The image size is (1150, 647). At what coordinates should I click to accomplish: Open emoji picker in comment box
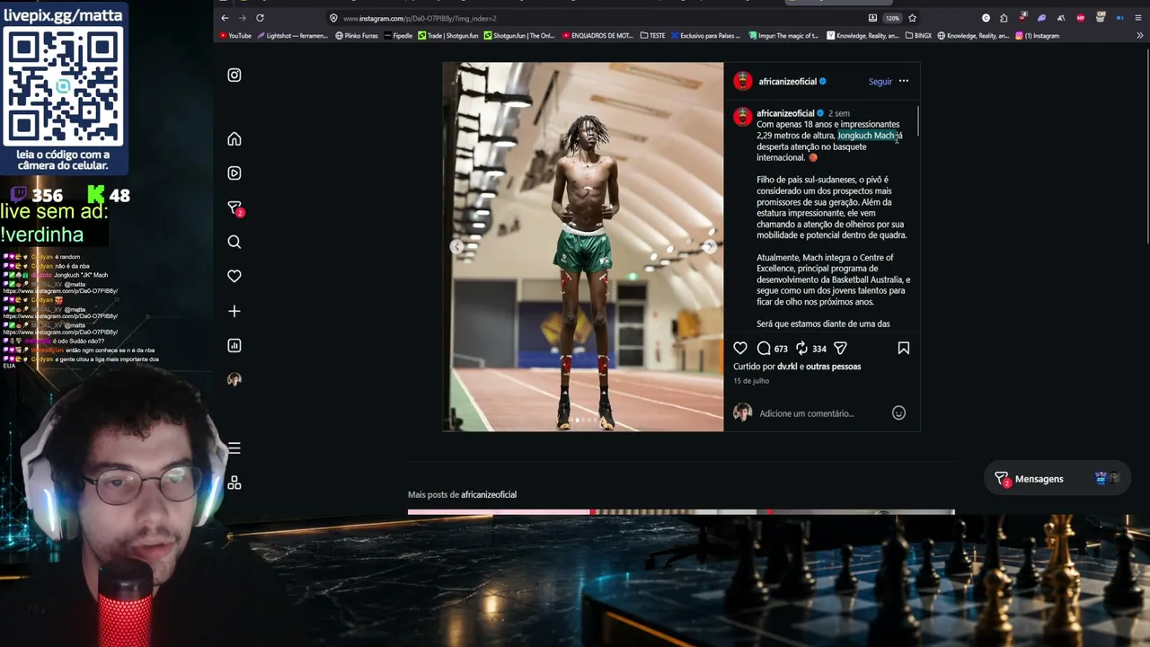click(898, 413)
